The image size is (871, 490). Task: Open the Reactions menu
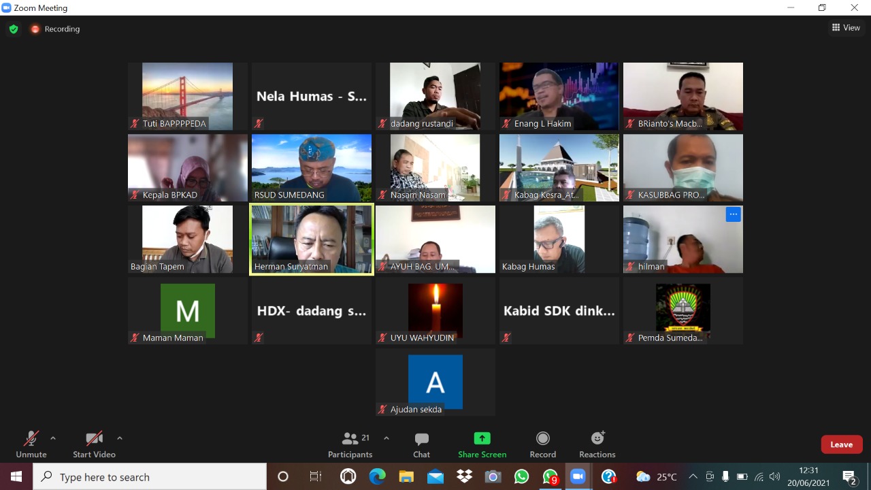(x=597, y=444)
